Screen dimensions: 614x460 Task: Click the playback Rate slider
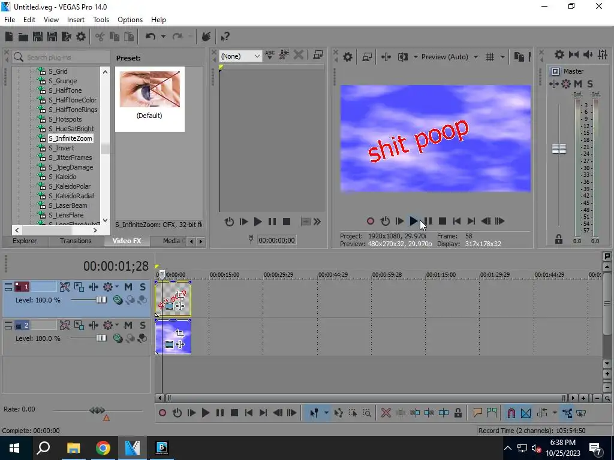tap(98, 410)
